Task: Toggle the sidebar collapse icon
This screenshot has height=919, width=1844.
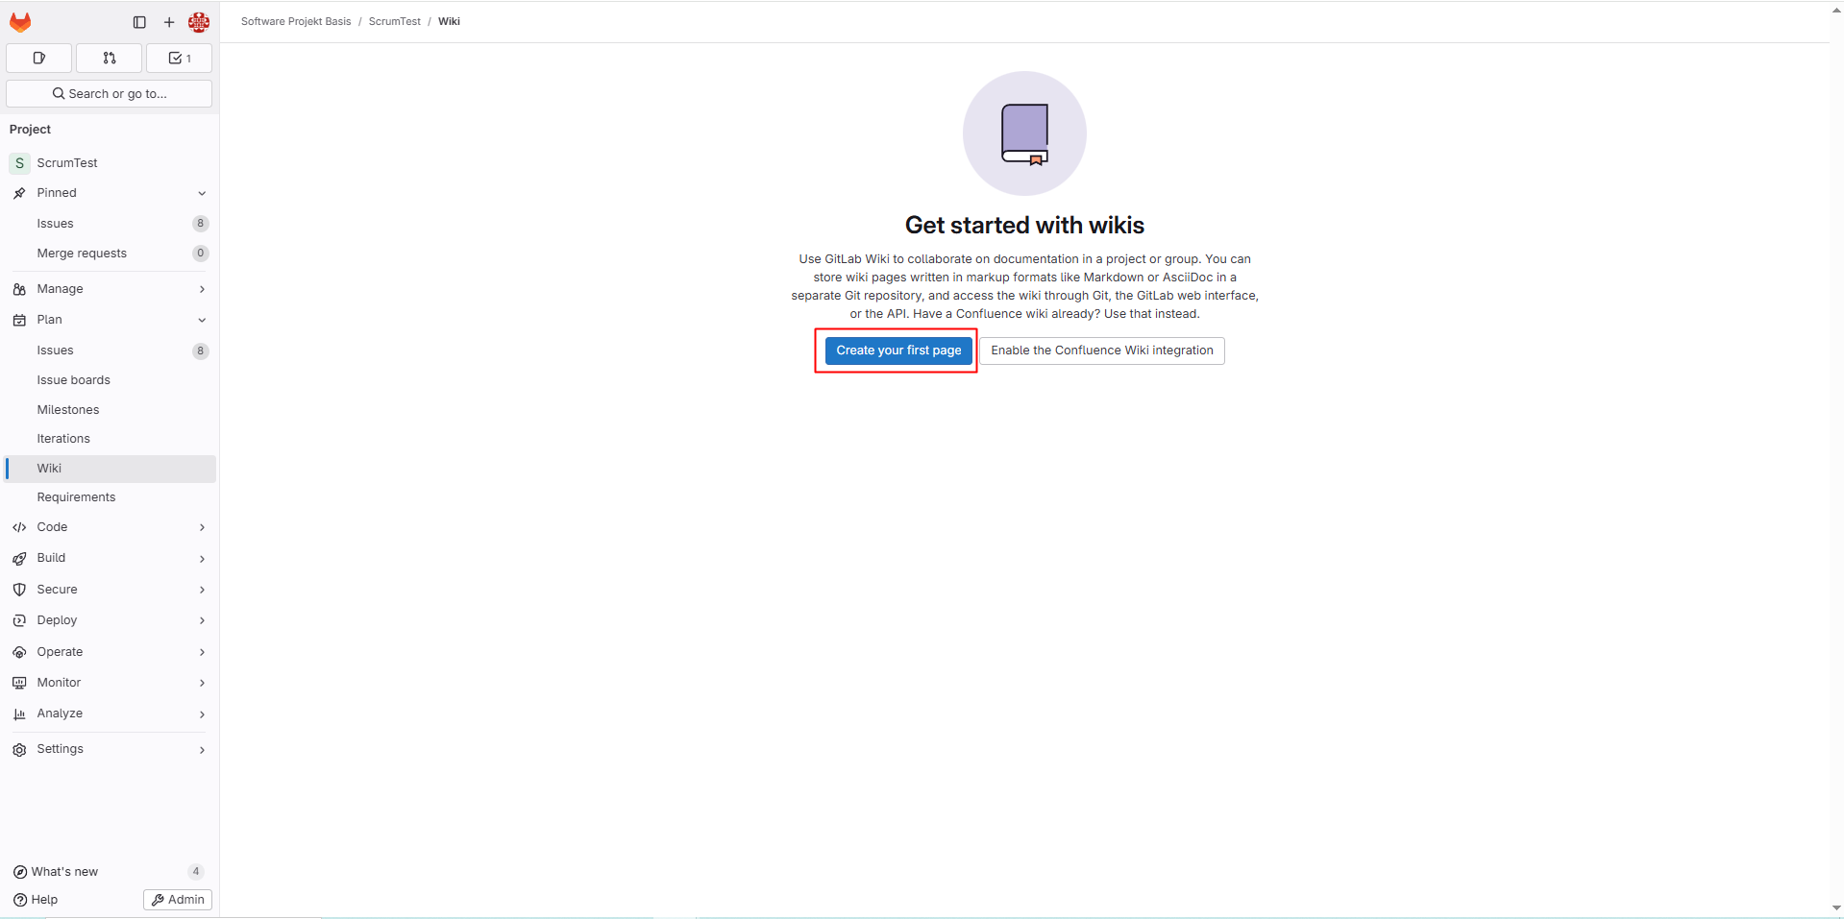Action: pos(139,22)
